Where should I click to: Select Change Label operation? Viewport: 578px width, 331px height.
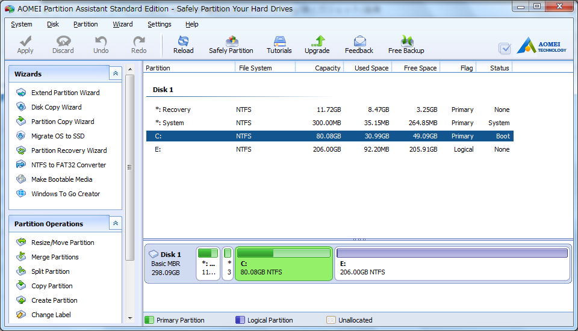click(x=51, y=314)
